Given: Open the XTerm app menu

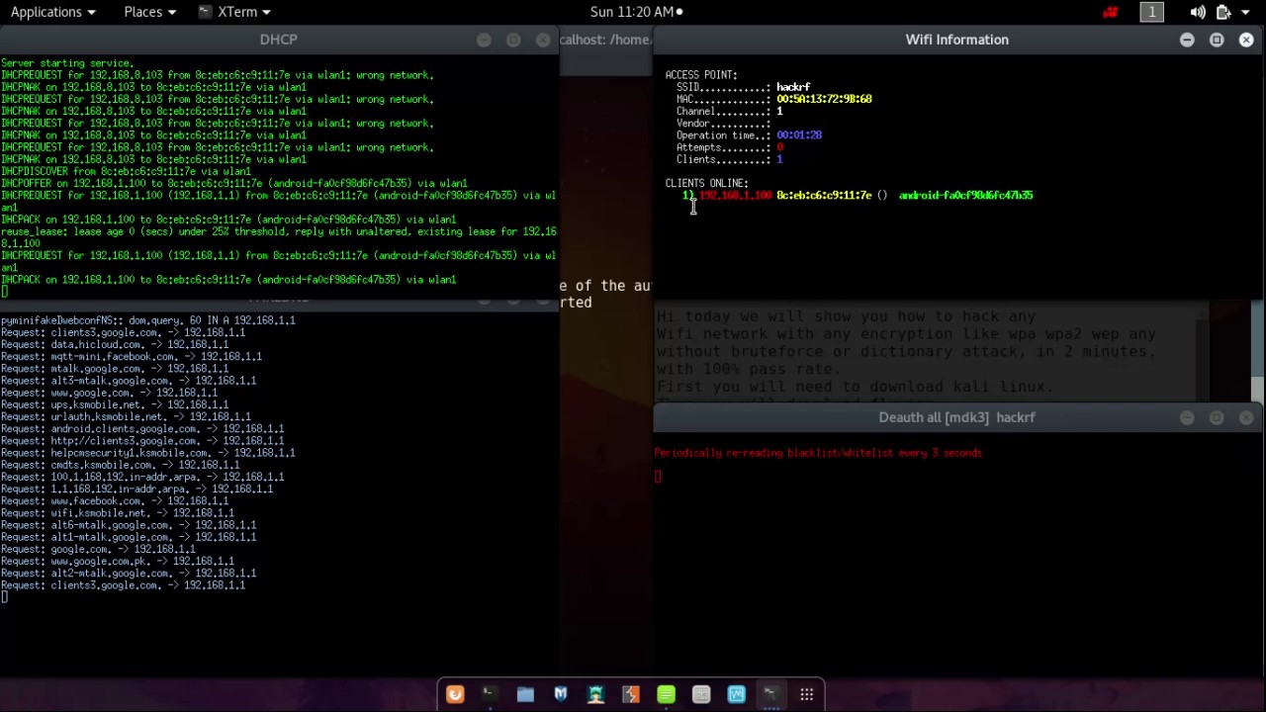Looking at the screenshot, I should [x=234, y=12].
